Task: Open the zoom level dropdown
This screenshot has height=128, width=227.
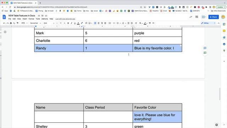Action: [x=24, y=23]
